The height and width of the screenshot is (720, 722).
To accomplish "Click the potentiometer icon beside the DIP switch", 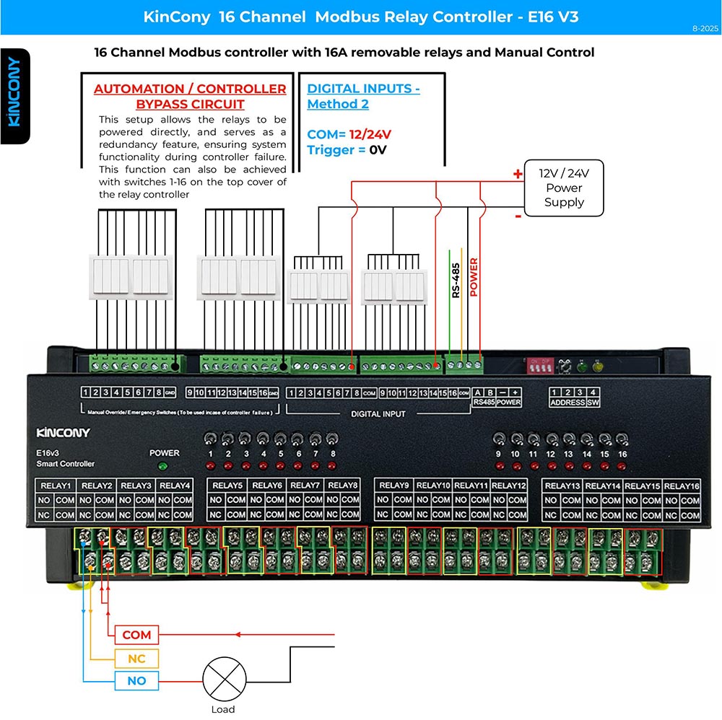I will [x=565, y=366].
